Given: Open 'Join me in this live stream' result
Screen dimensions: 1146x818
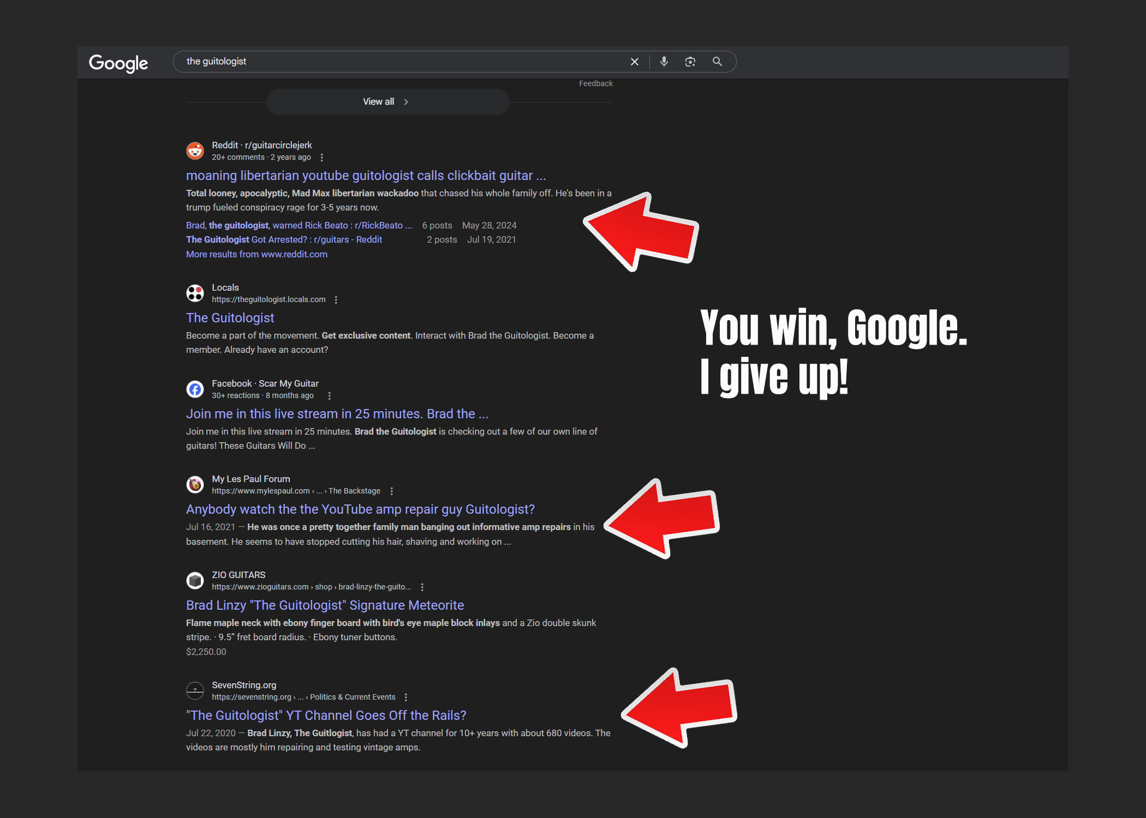Looking at the screenshot, I should coord(337,414).
